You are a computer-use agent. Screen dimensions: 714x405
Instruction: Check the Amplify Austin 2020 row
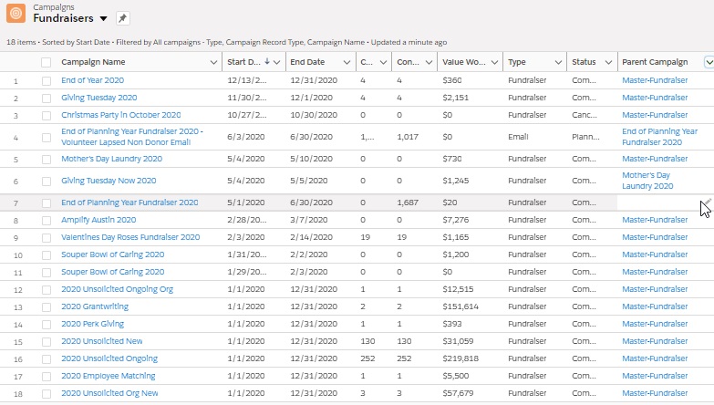[47, 220]
